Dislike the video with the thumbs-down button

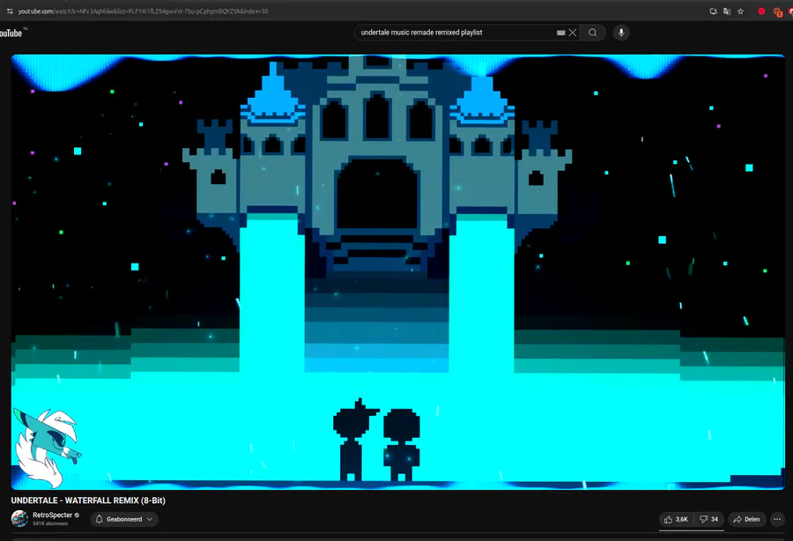tap(709, 519)
